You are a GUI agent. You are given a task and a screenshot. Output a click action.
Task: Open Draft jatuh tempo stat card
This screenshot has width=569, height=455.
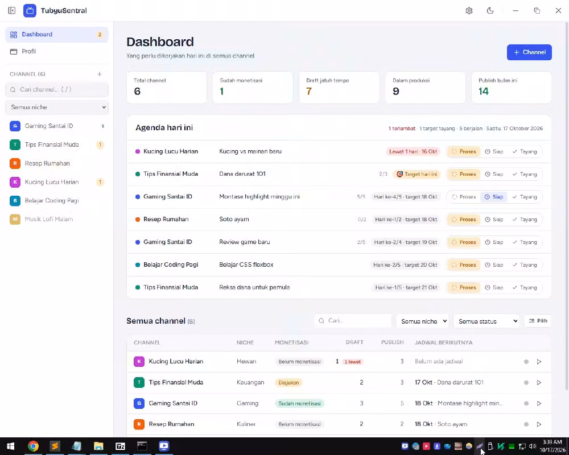339,88
